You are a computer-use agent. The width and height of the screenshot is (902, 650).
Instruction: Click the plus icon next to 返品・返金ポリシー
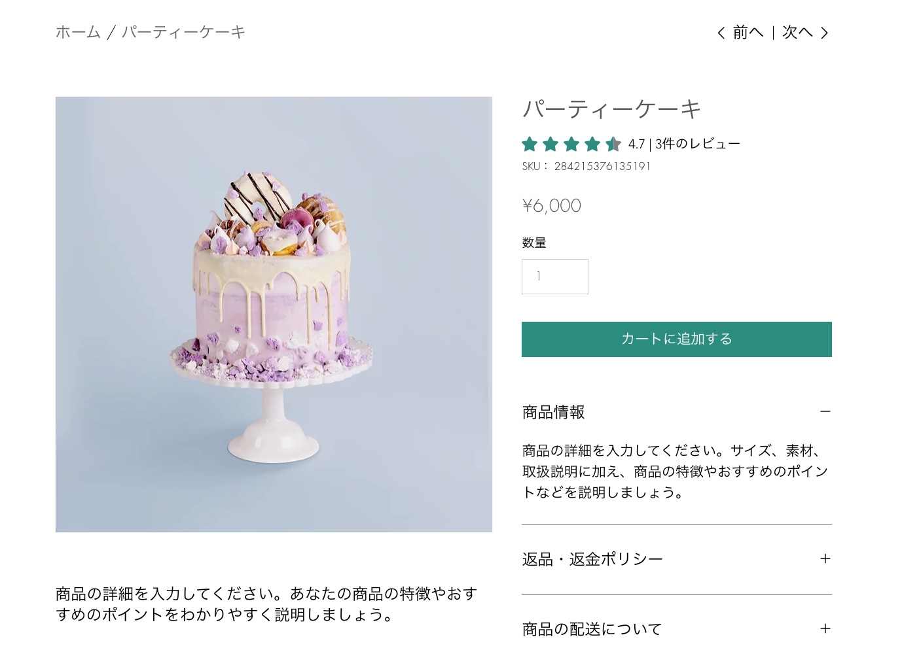(825, 558)
